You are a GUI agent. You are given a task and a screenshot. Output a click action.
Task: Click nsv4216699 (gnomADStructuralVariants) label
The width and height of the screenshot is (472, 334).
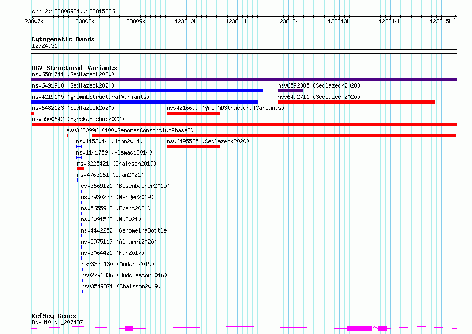point(225,108)
